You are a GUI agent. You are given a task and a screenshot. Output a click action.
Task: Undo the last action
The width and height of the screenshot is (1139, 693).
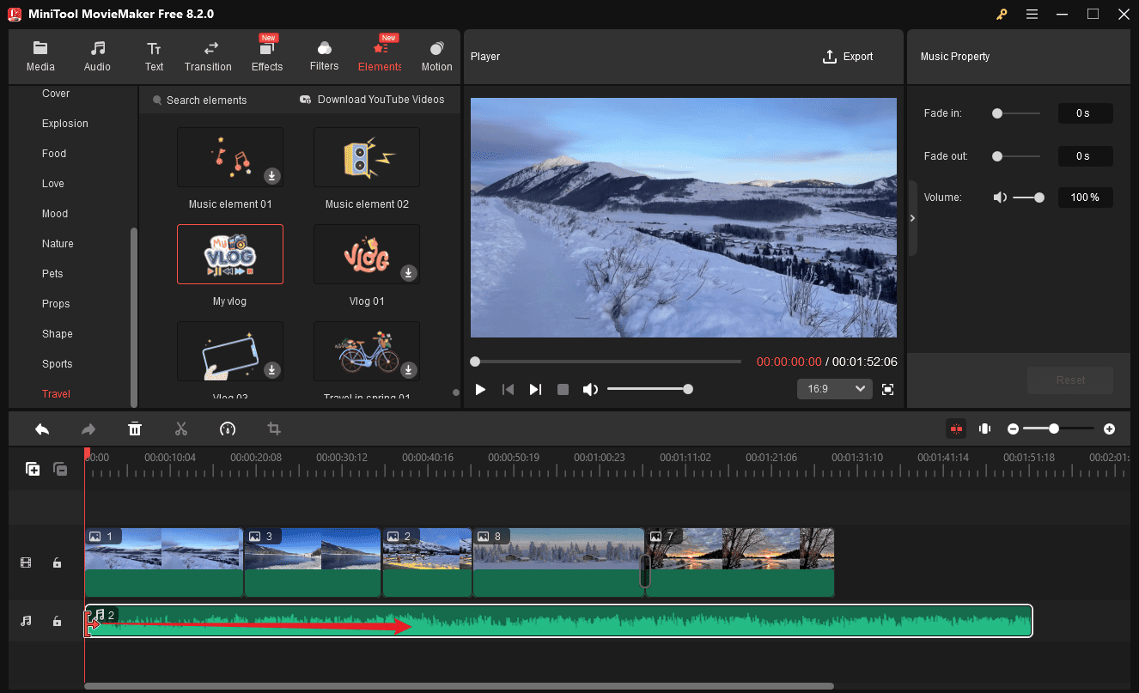click(x=42, y=429)
